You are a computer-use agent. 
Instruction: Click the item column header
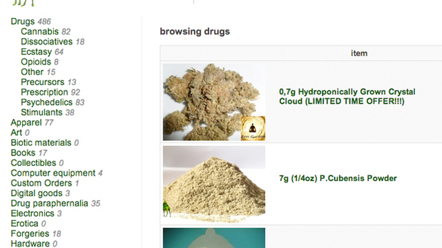pyautogui.click(x=359, y=53)
